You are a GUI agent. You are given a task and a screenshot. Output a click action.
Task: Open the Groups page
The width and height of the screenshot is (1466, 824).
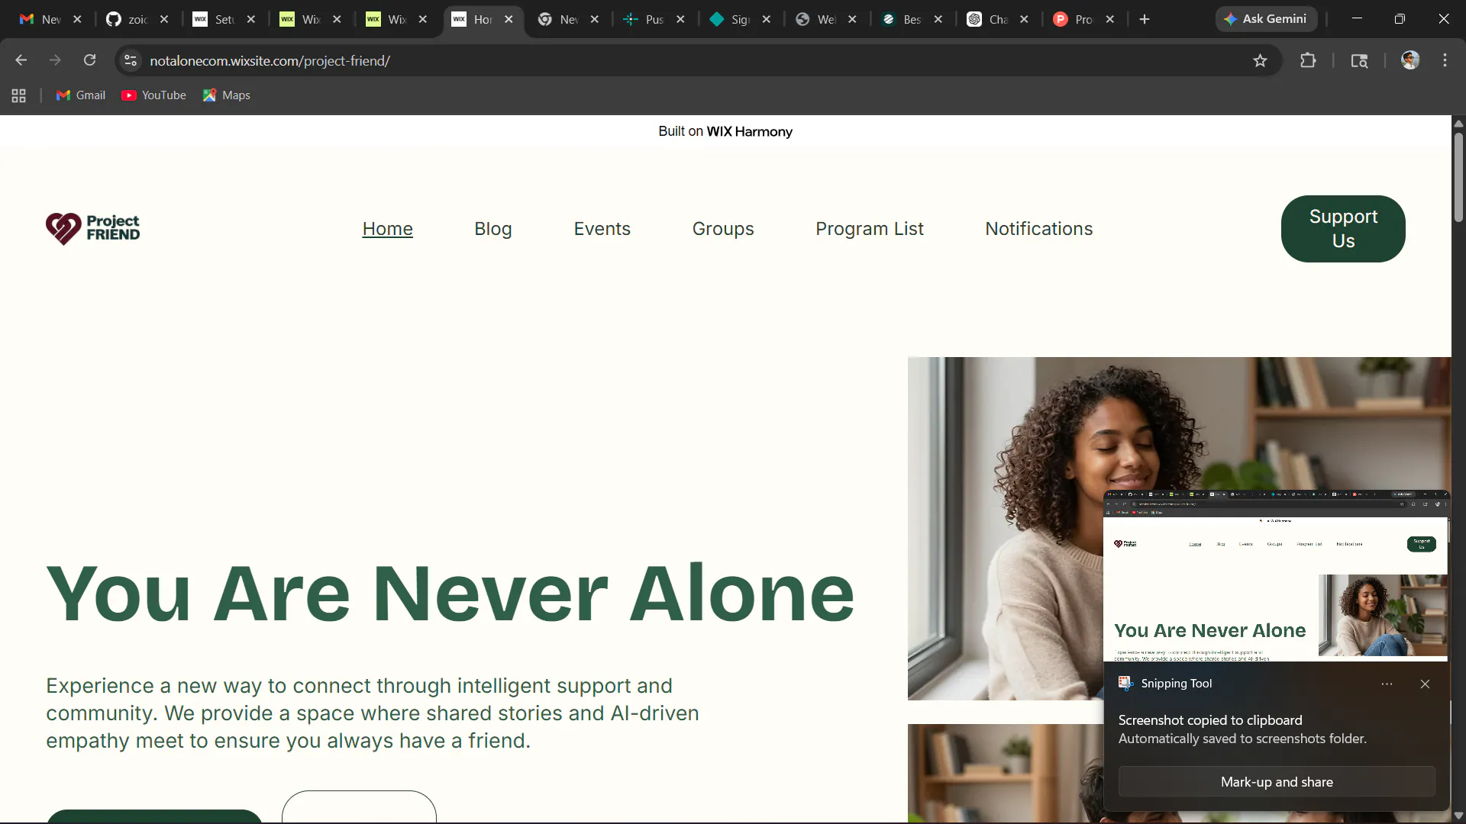click(x=723, y=229)
